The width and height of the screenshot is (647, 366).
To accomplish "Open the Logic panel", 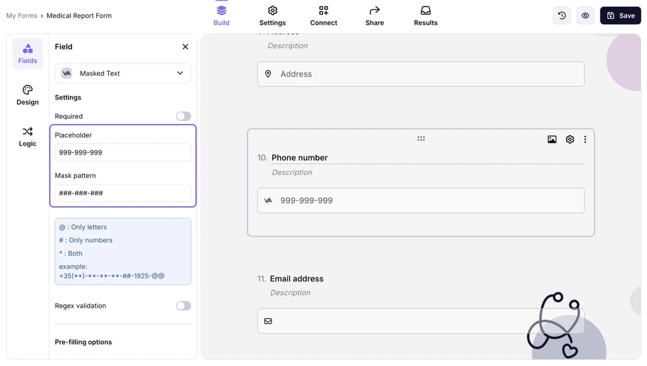I will click(x=27, y=136).
